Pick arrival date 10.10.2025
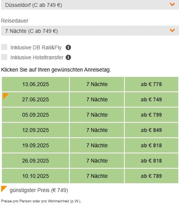The height and width of the screenshot is (210, 179). point(35,176)
